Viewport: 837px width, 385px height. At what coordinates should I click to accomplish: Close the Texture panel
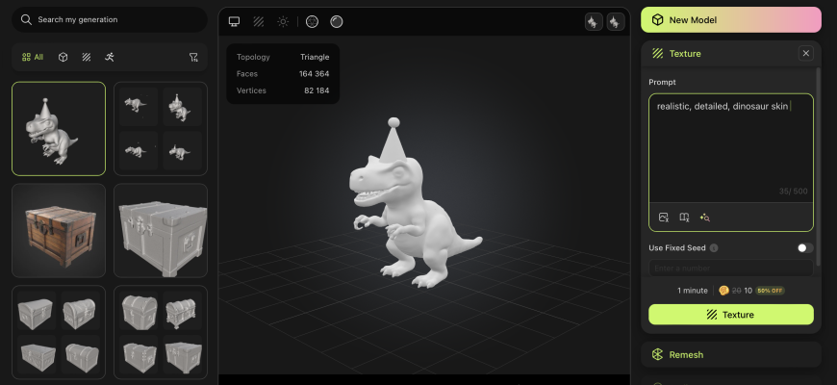[806, 53]
